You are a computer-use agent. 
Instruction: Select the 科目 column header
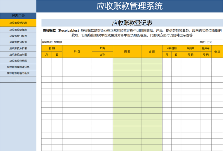tap(77, 51)
